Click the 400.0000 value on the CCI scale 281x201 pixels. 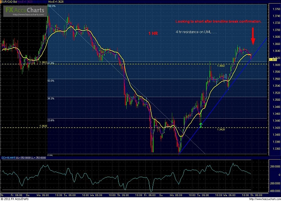[x=275, y=191]
